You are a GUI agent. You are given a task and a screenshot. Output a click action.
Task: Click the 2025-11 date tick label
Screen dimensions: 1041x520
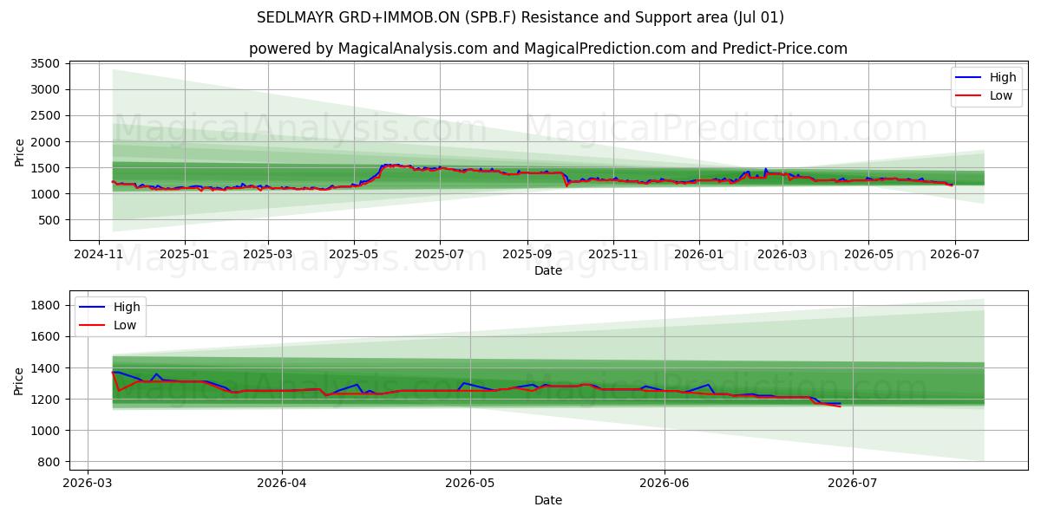613,253
